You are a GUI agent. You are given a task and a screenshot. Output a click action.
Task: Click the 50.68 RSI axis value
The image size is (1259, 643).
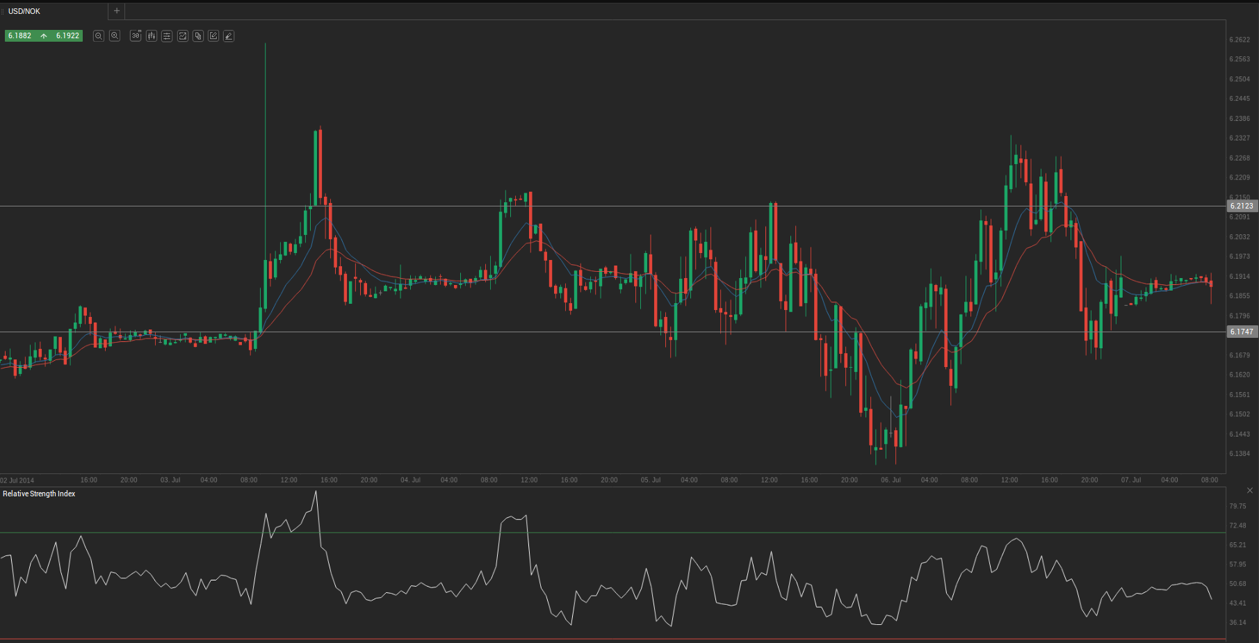point(1237,584)
